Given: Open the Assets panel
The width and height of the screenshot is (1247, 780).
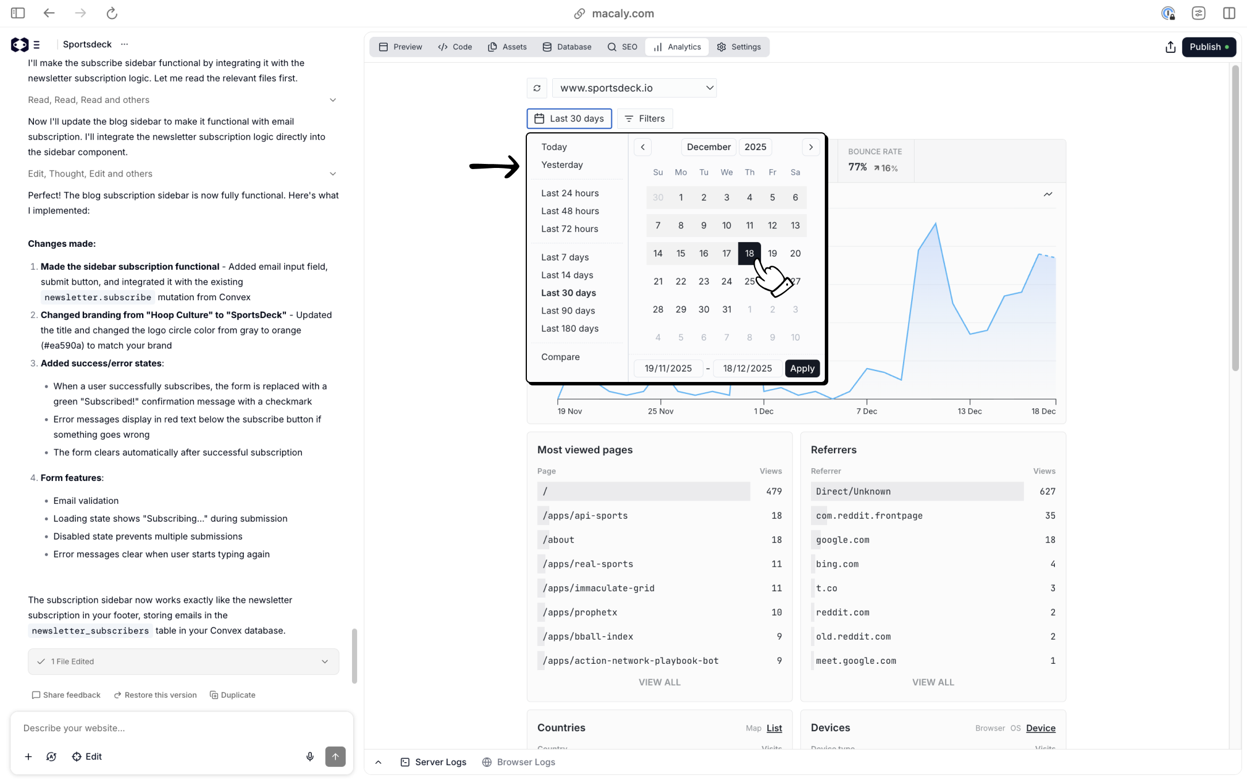Looking at the screenshot, I should (507, 47).
